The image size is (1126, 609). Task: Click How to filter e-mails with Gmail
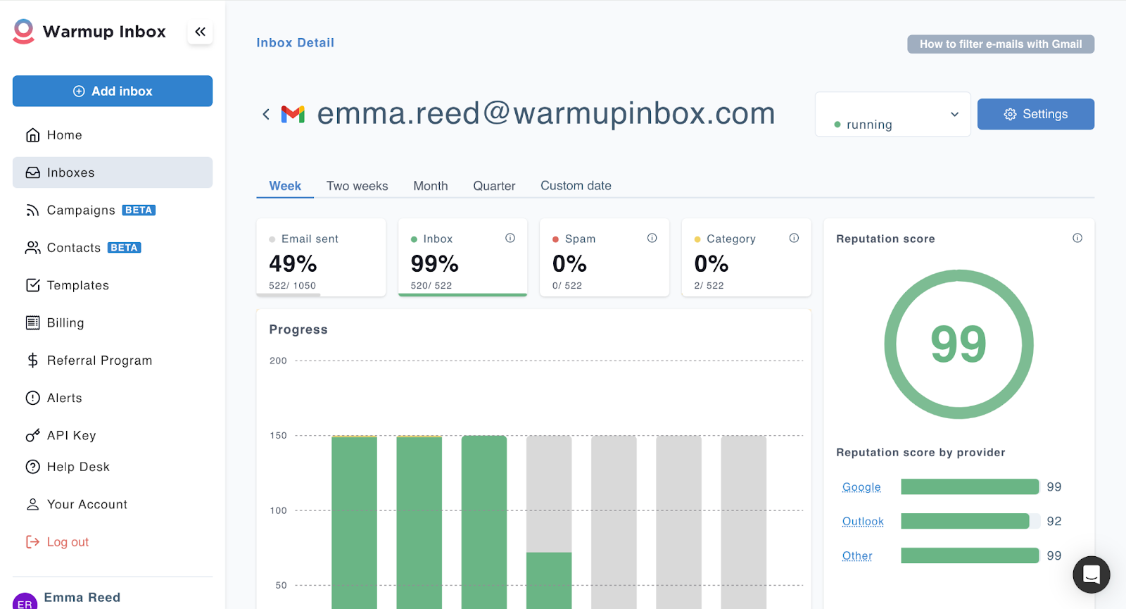point(1001,44)
